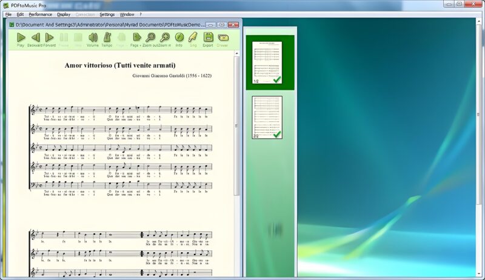485x280 pixels.
Task: Click the Tempo metronome icon
Action: (x=107, y=38)
